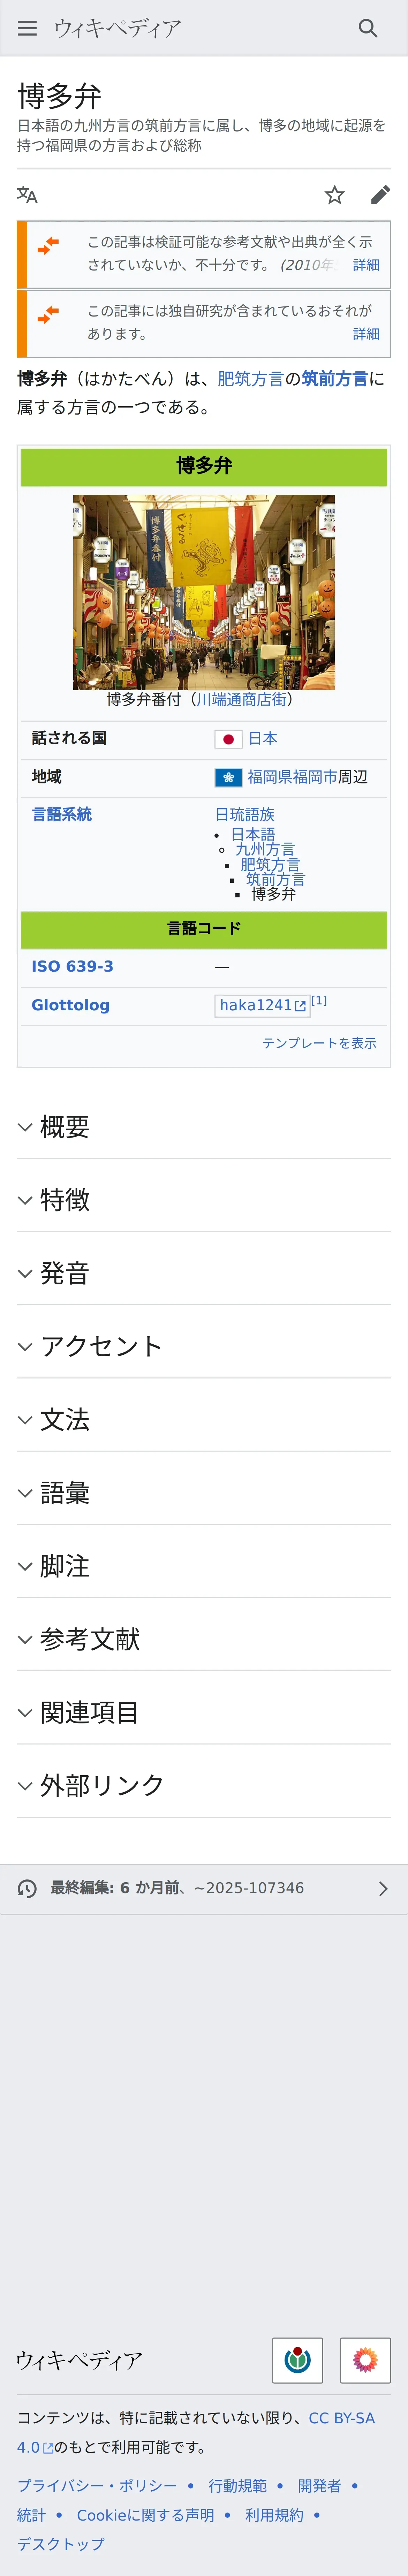The image size is (408, 2576).
Task: Click the edit pencil icon
Action: click(380, 195)
